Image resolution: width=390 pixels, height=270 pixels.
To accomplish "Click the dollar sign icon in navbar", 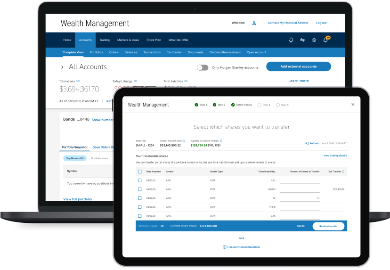I will click(314, 40).
